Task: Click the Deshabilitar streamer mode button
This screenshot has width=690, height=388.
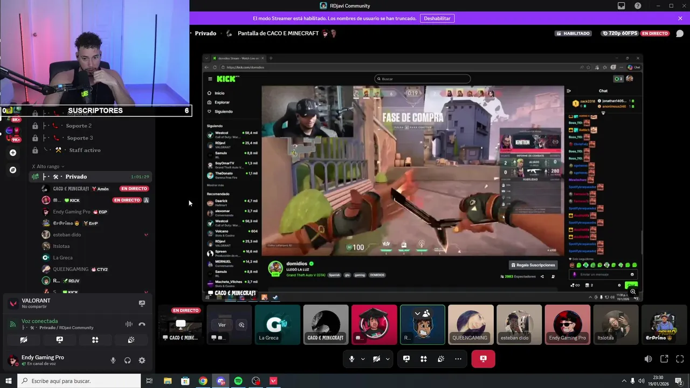Action: point(437,18)
